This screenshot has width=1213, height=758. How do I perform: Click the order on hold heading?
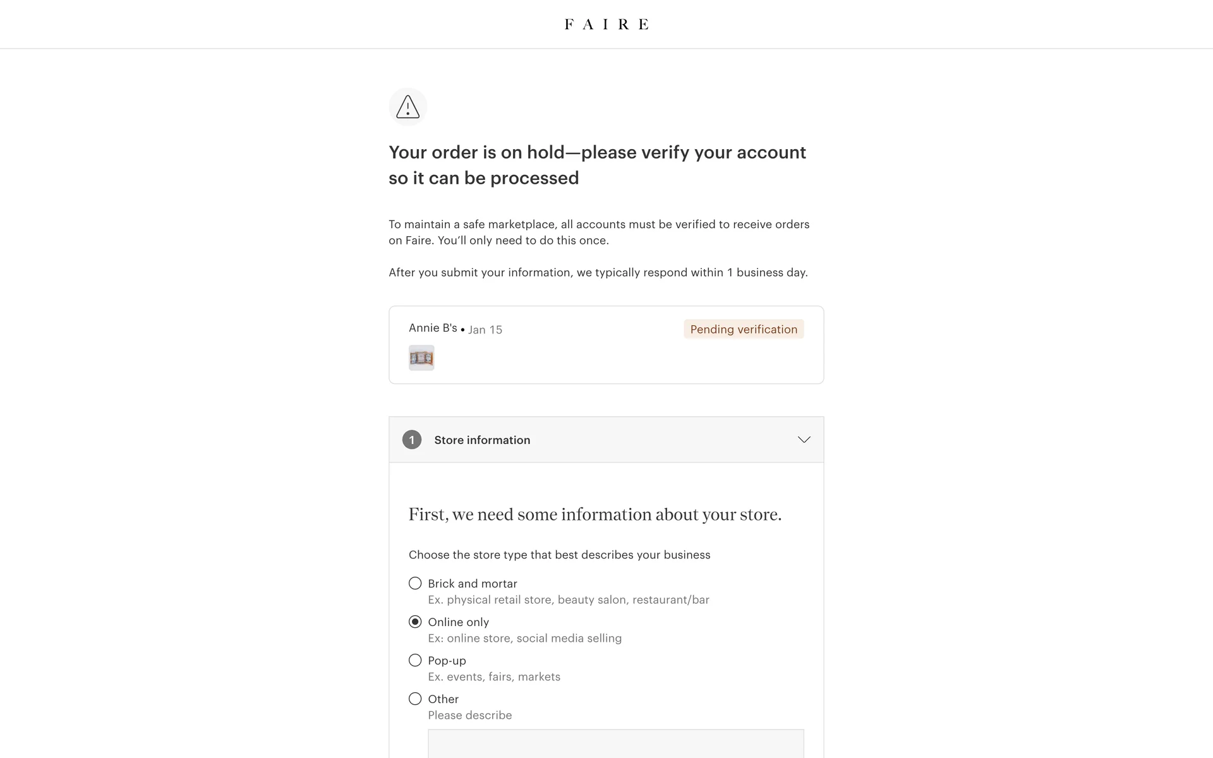point(597,165)
